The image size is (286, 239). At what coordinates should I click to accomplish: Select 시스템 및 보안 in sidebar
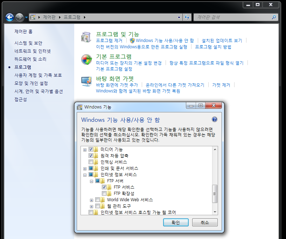coord(28,43)
